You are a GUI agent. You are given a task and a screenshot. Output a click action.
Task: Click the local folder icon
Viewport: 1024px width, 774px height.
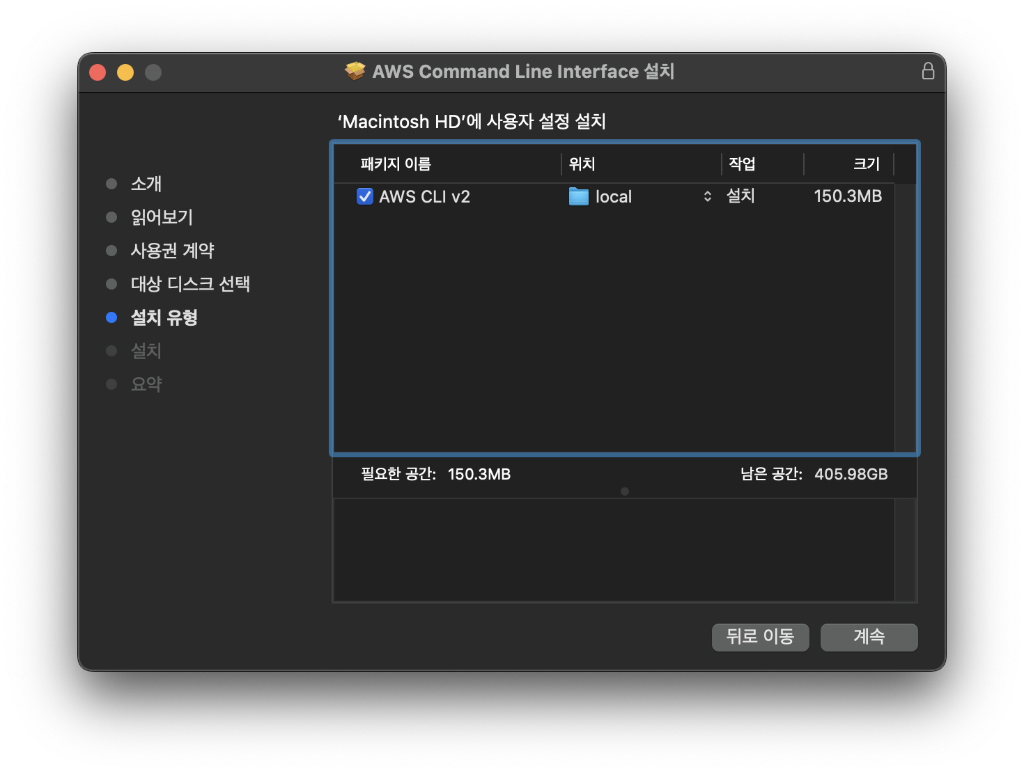579,197
